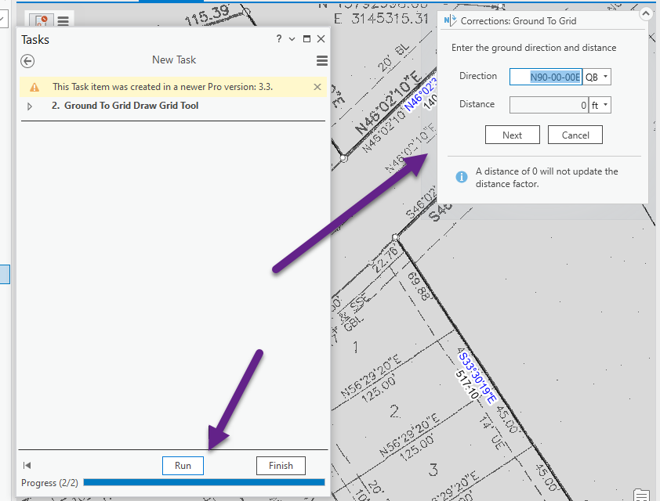The image size is (660, 501).
Task: Click Next in the Corrections dialog
Action: (512, 135)
